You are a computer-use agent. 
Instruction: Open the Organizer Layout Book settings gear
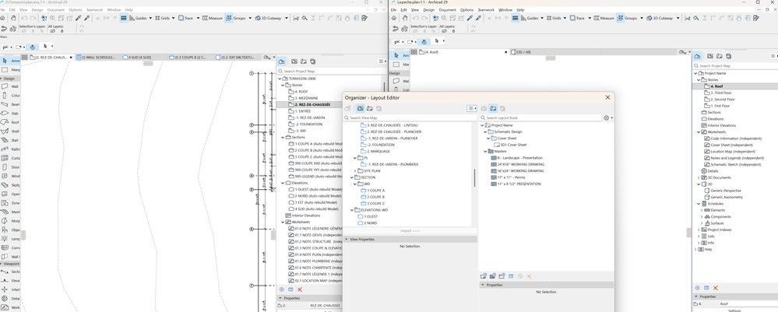pyautogui.click(x=606, y=118)
